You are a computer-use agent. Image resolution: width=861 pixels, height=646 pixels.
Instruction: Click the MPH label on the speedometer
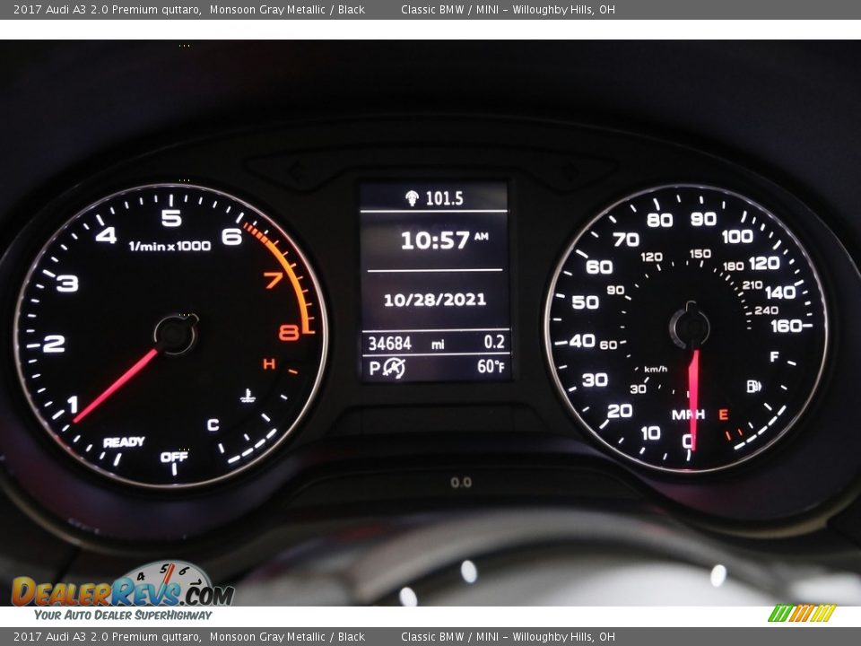pyautogui.click(x=689, y=415)
